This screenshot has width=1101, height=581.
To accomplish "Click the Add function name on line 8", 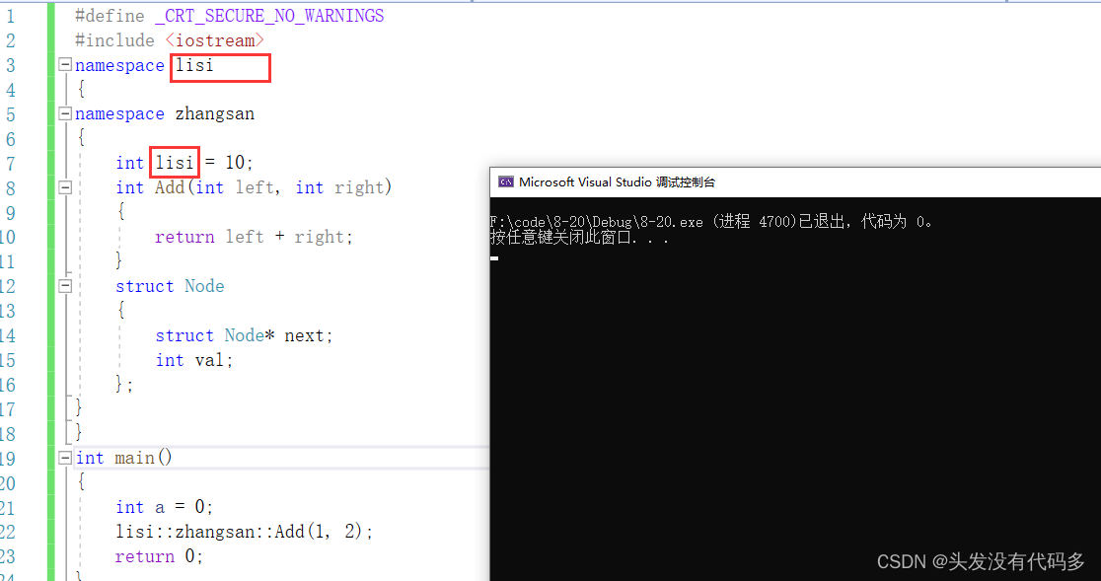I will point(170,187).
